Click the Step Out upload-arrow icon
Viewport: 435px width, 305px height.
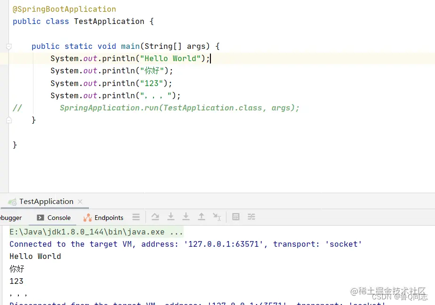click(201, 217)
